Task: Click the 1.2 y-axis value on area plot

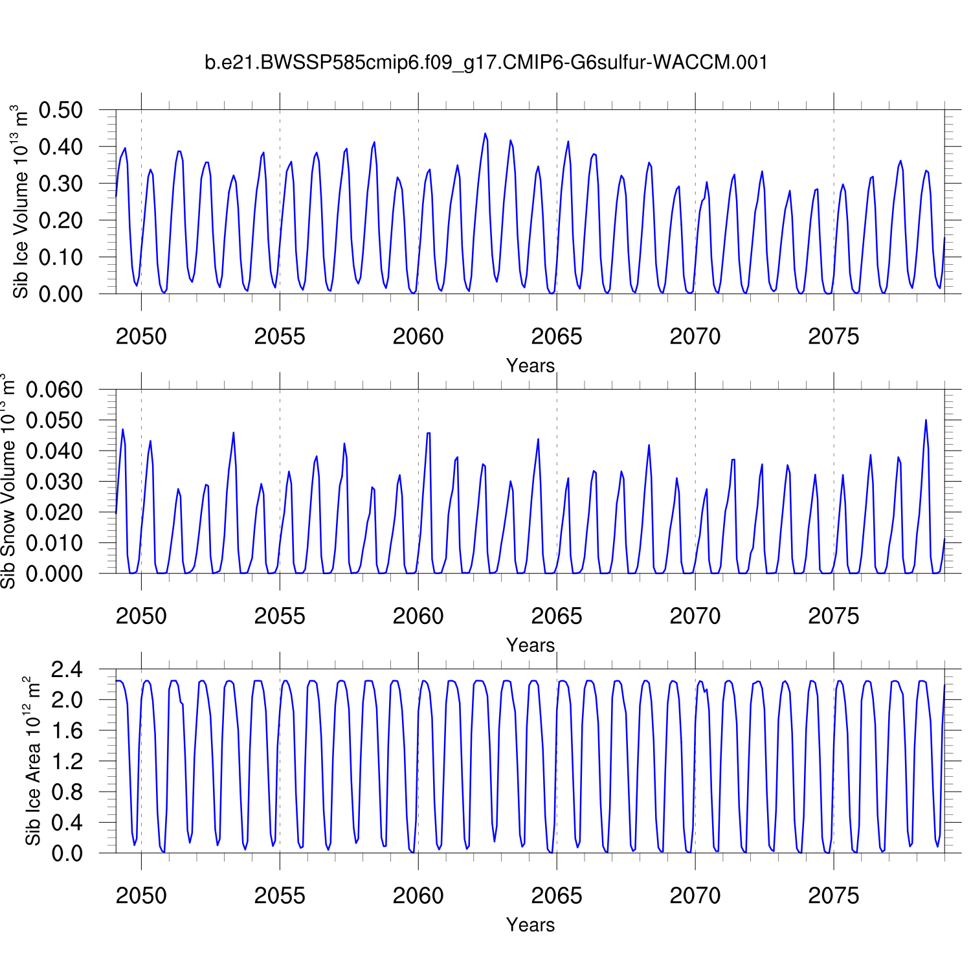Action: (x=67, y=761)
